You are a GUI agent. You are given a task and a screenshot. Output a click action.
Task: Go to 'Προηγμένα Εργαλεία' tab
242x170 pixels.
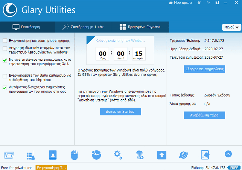(140, 27)
